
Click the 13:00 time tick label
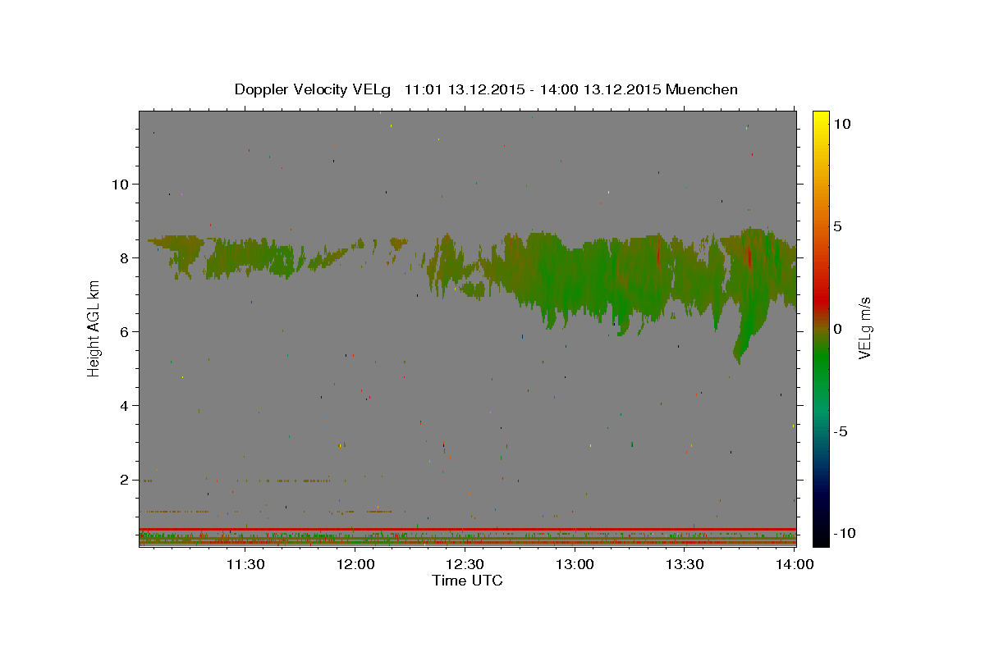tap(575, 564)
